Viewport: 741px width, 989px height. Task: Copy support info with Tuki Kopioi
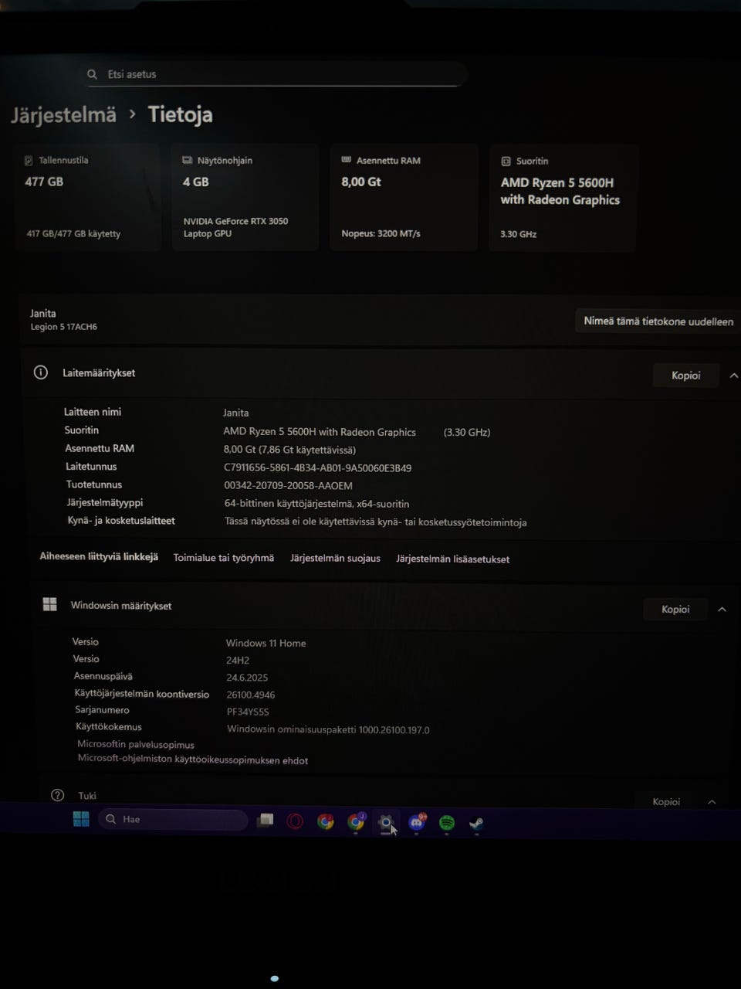click(x=666, y=801)
